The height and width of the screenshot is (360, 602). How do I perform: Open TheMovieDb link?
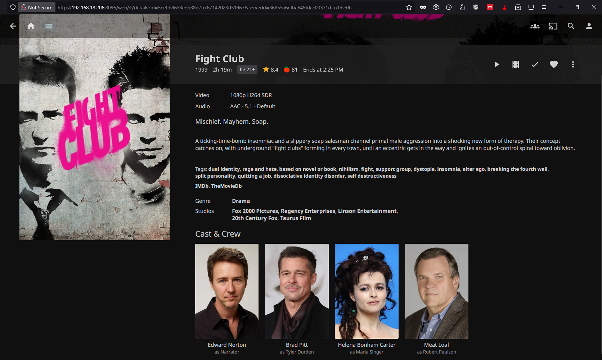226,186
